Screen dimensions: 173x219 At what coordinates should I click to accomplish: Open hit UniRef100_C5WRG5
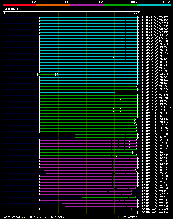pos(155,21)
